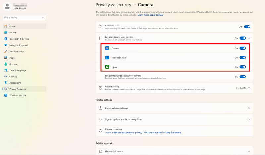
Task: Click the Recent activity history icon
Action: (101, 88)
